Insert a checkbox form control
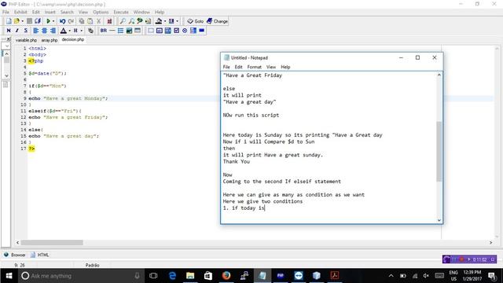The width and height of the screenshot is (503, 283). click(x=176, y=31)
